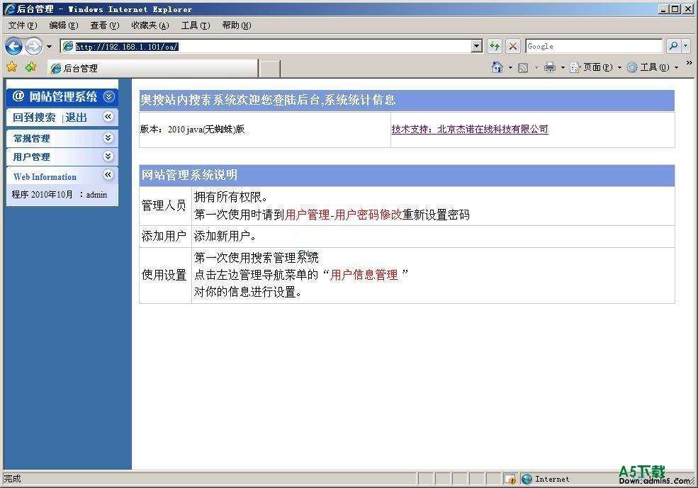This screenshot has height=488, width=698.
Task: Collapse the Web Information panel
Action: 108,175
